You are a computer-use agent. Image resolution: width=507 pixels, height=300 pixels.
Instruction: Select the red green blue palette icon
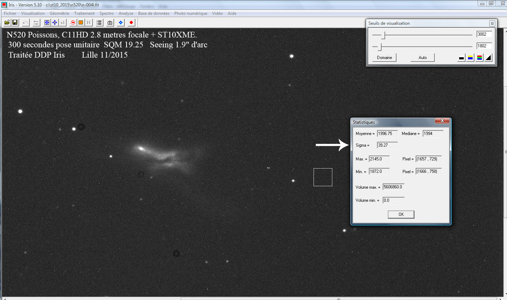click(479, 58)
